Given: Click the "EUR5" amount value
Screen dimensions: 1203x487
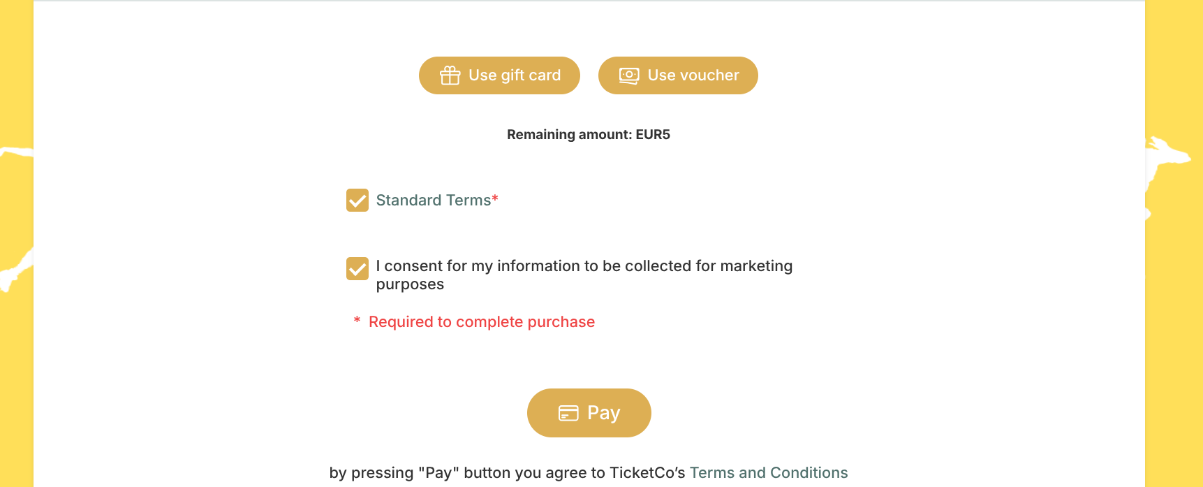Looking at the screenshot, I should point(653,135).
